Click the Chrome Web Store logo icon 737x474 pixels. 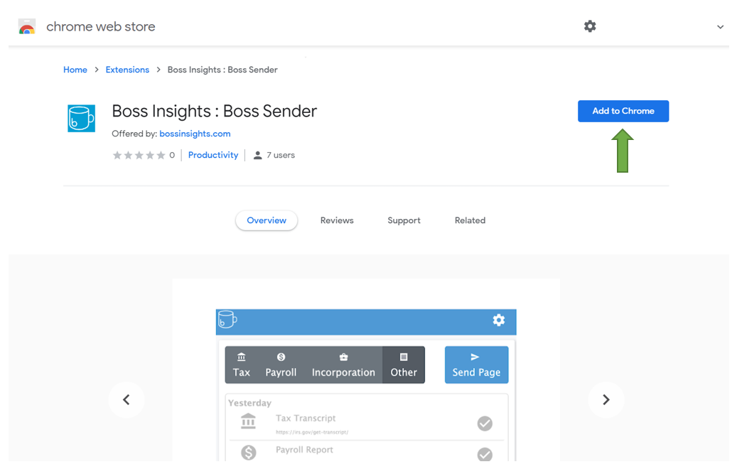pos(27,27)
